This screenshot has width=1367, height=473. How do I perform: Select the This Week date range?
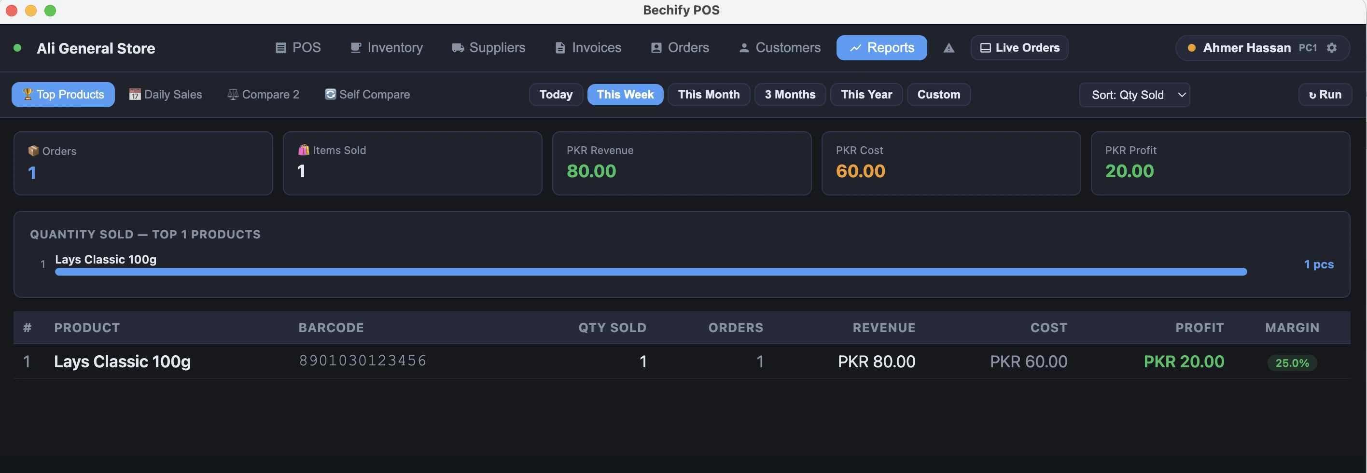(x=625, y=95)
